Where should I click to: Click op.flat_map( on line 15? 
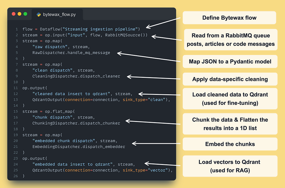(x=60, y=111)
